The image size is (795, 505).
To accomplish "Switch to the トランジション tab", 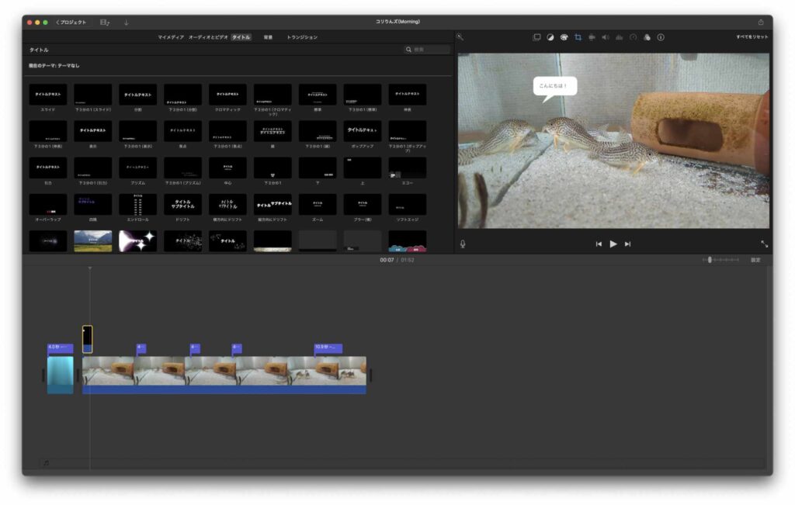I will coord(302,37).
